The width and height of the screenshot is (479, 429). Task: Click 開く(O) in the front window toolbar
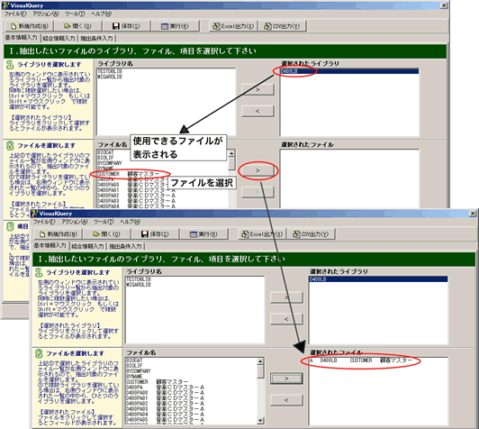tap(106, 234)
